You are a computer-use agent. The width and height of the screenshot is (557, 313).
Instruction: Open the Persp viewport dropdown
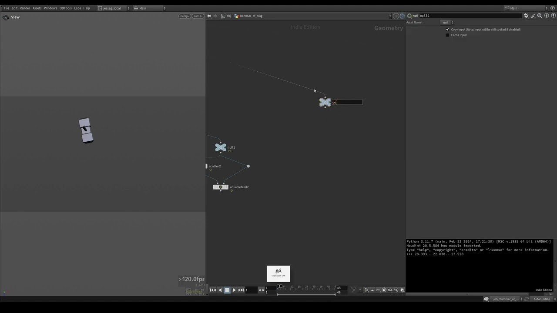[x=185, y=16]
